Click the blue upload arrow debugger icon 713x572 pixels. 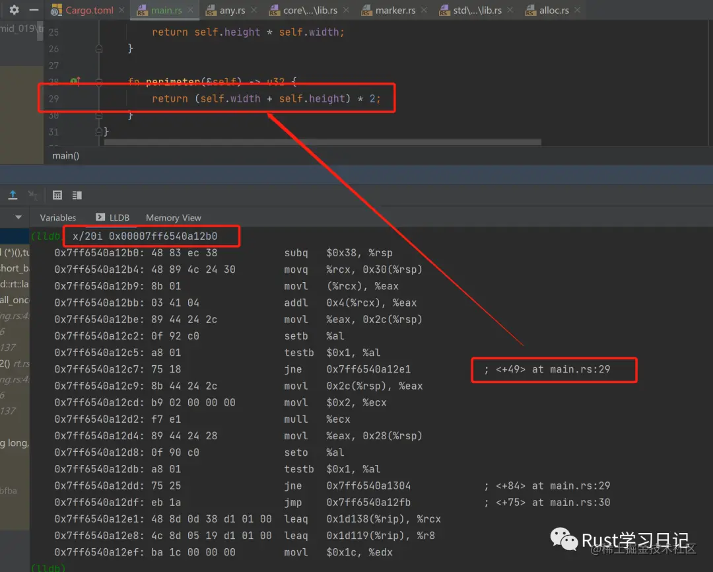(x=13, y=196)
